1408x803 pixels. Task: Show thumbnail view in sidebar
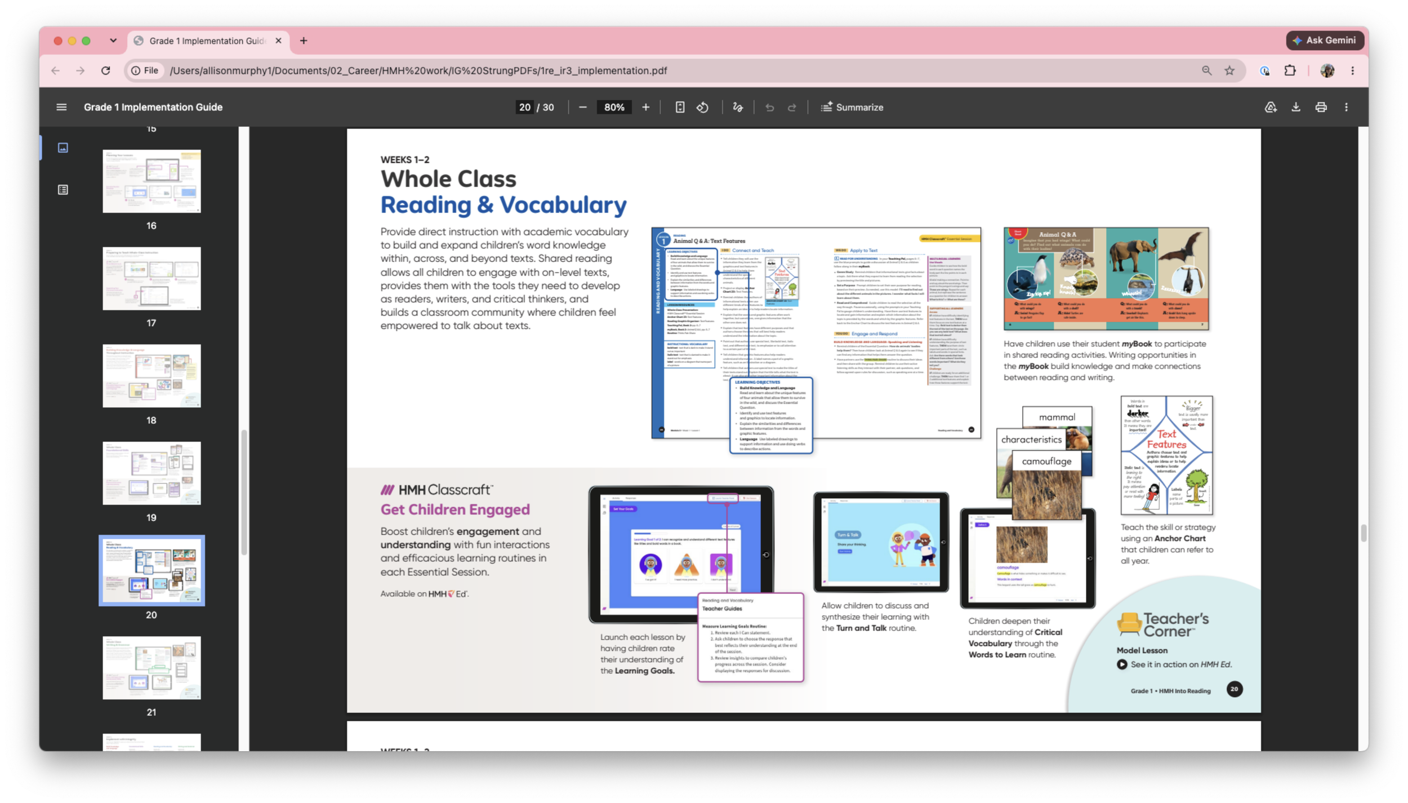(63, 148)
